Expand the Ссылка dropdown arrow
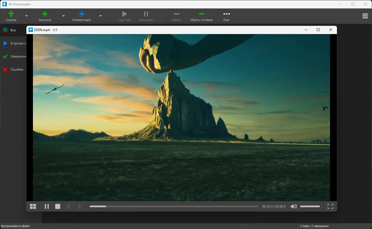 [26, 16]
